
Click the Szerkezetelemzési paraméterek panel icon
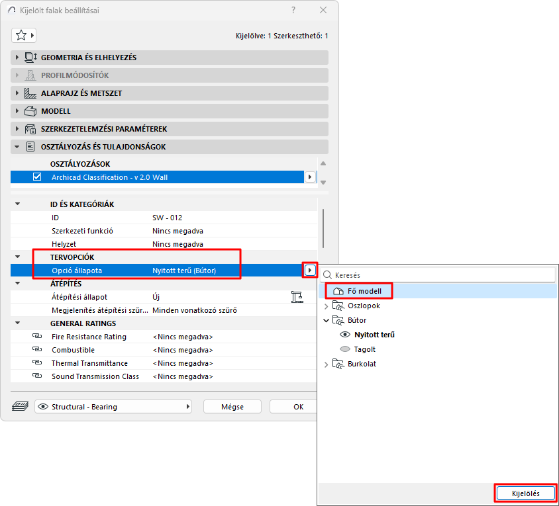point(30,129)
